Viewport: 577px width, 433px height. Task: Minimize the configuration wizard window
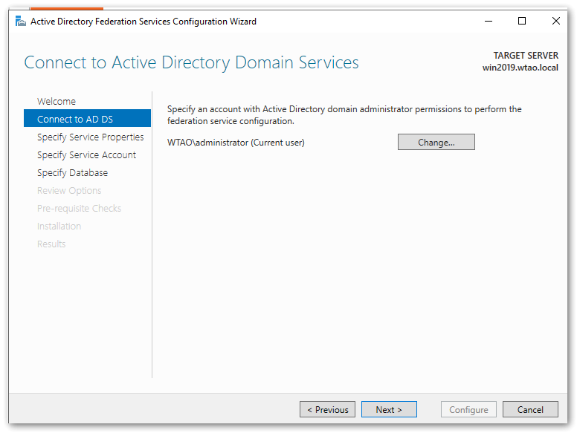coord(488,22)
